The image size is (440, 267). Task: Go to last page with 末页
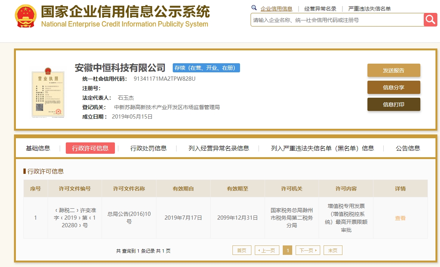click(x=333, y=250)
